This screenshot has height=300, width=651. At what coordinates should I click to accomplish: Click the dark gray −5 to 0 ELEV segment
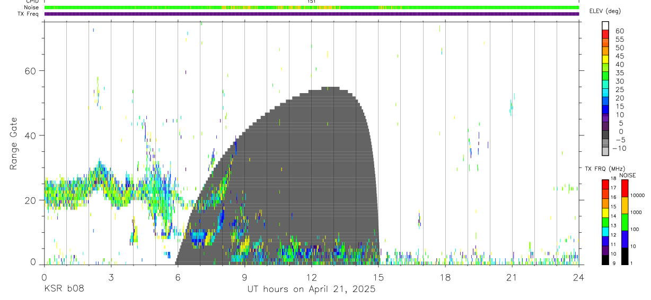pos(606,135)
